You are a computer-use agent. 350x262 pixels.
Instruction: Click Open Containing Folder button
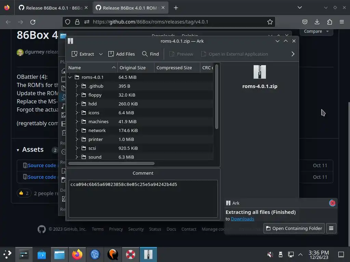294,228
